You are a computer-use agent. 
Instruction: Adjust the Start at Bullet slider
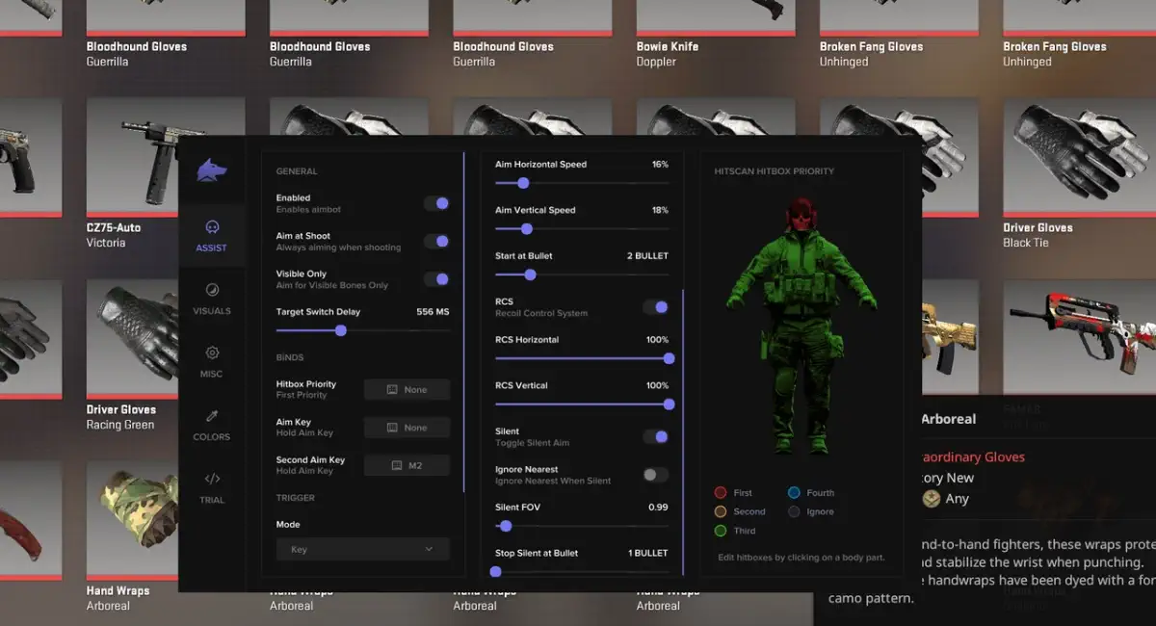[582, 274]
